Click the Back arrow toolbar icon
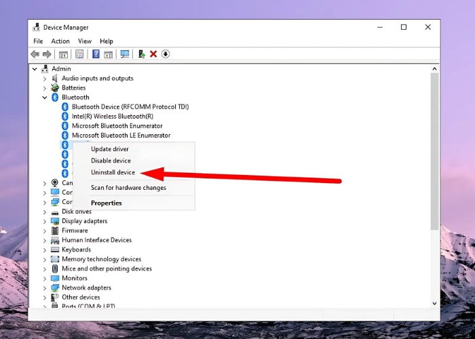475x339 pixels. click(35, 54)
